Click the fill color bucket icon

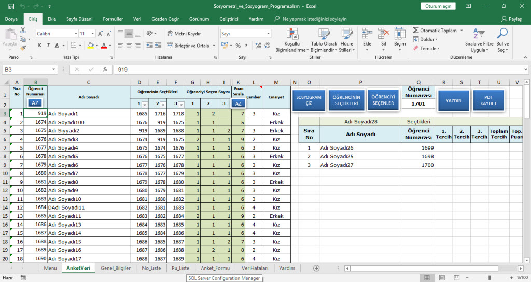(90, 45)
